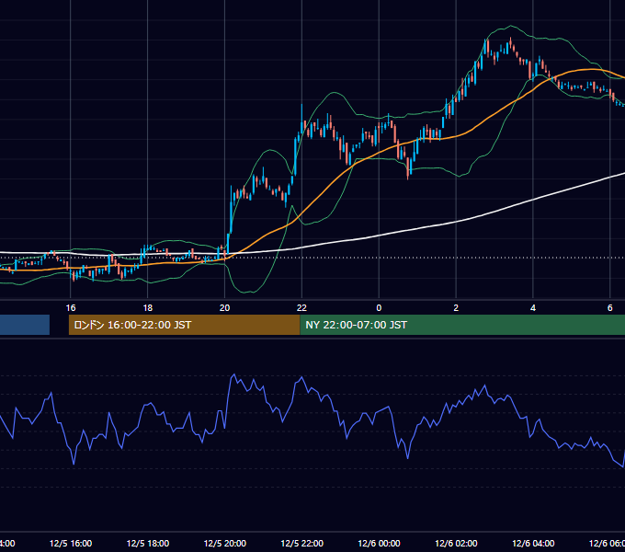Click the '22' hour label on price chart axis
The height and width of the screenshot is (552, 625).
[301, 308]
